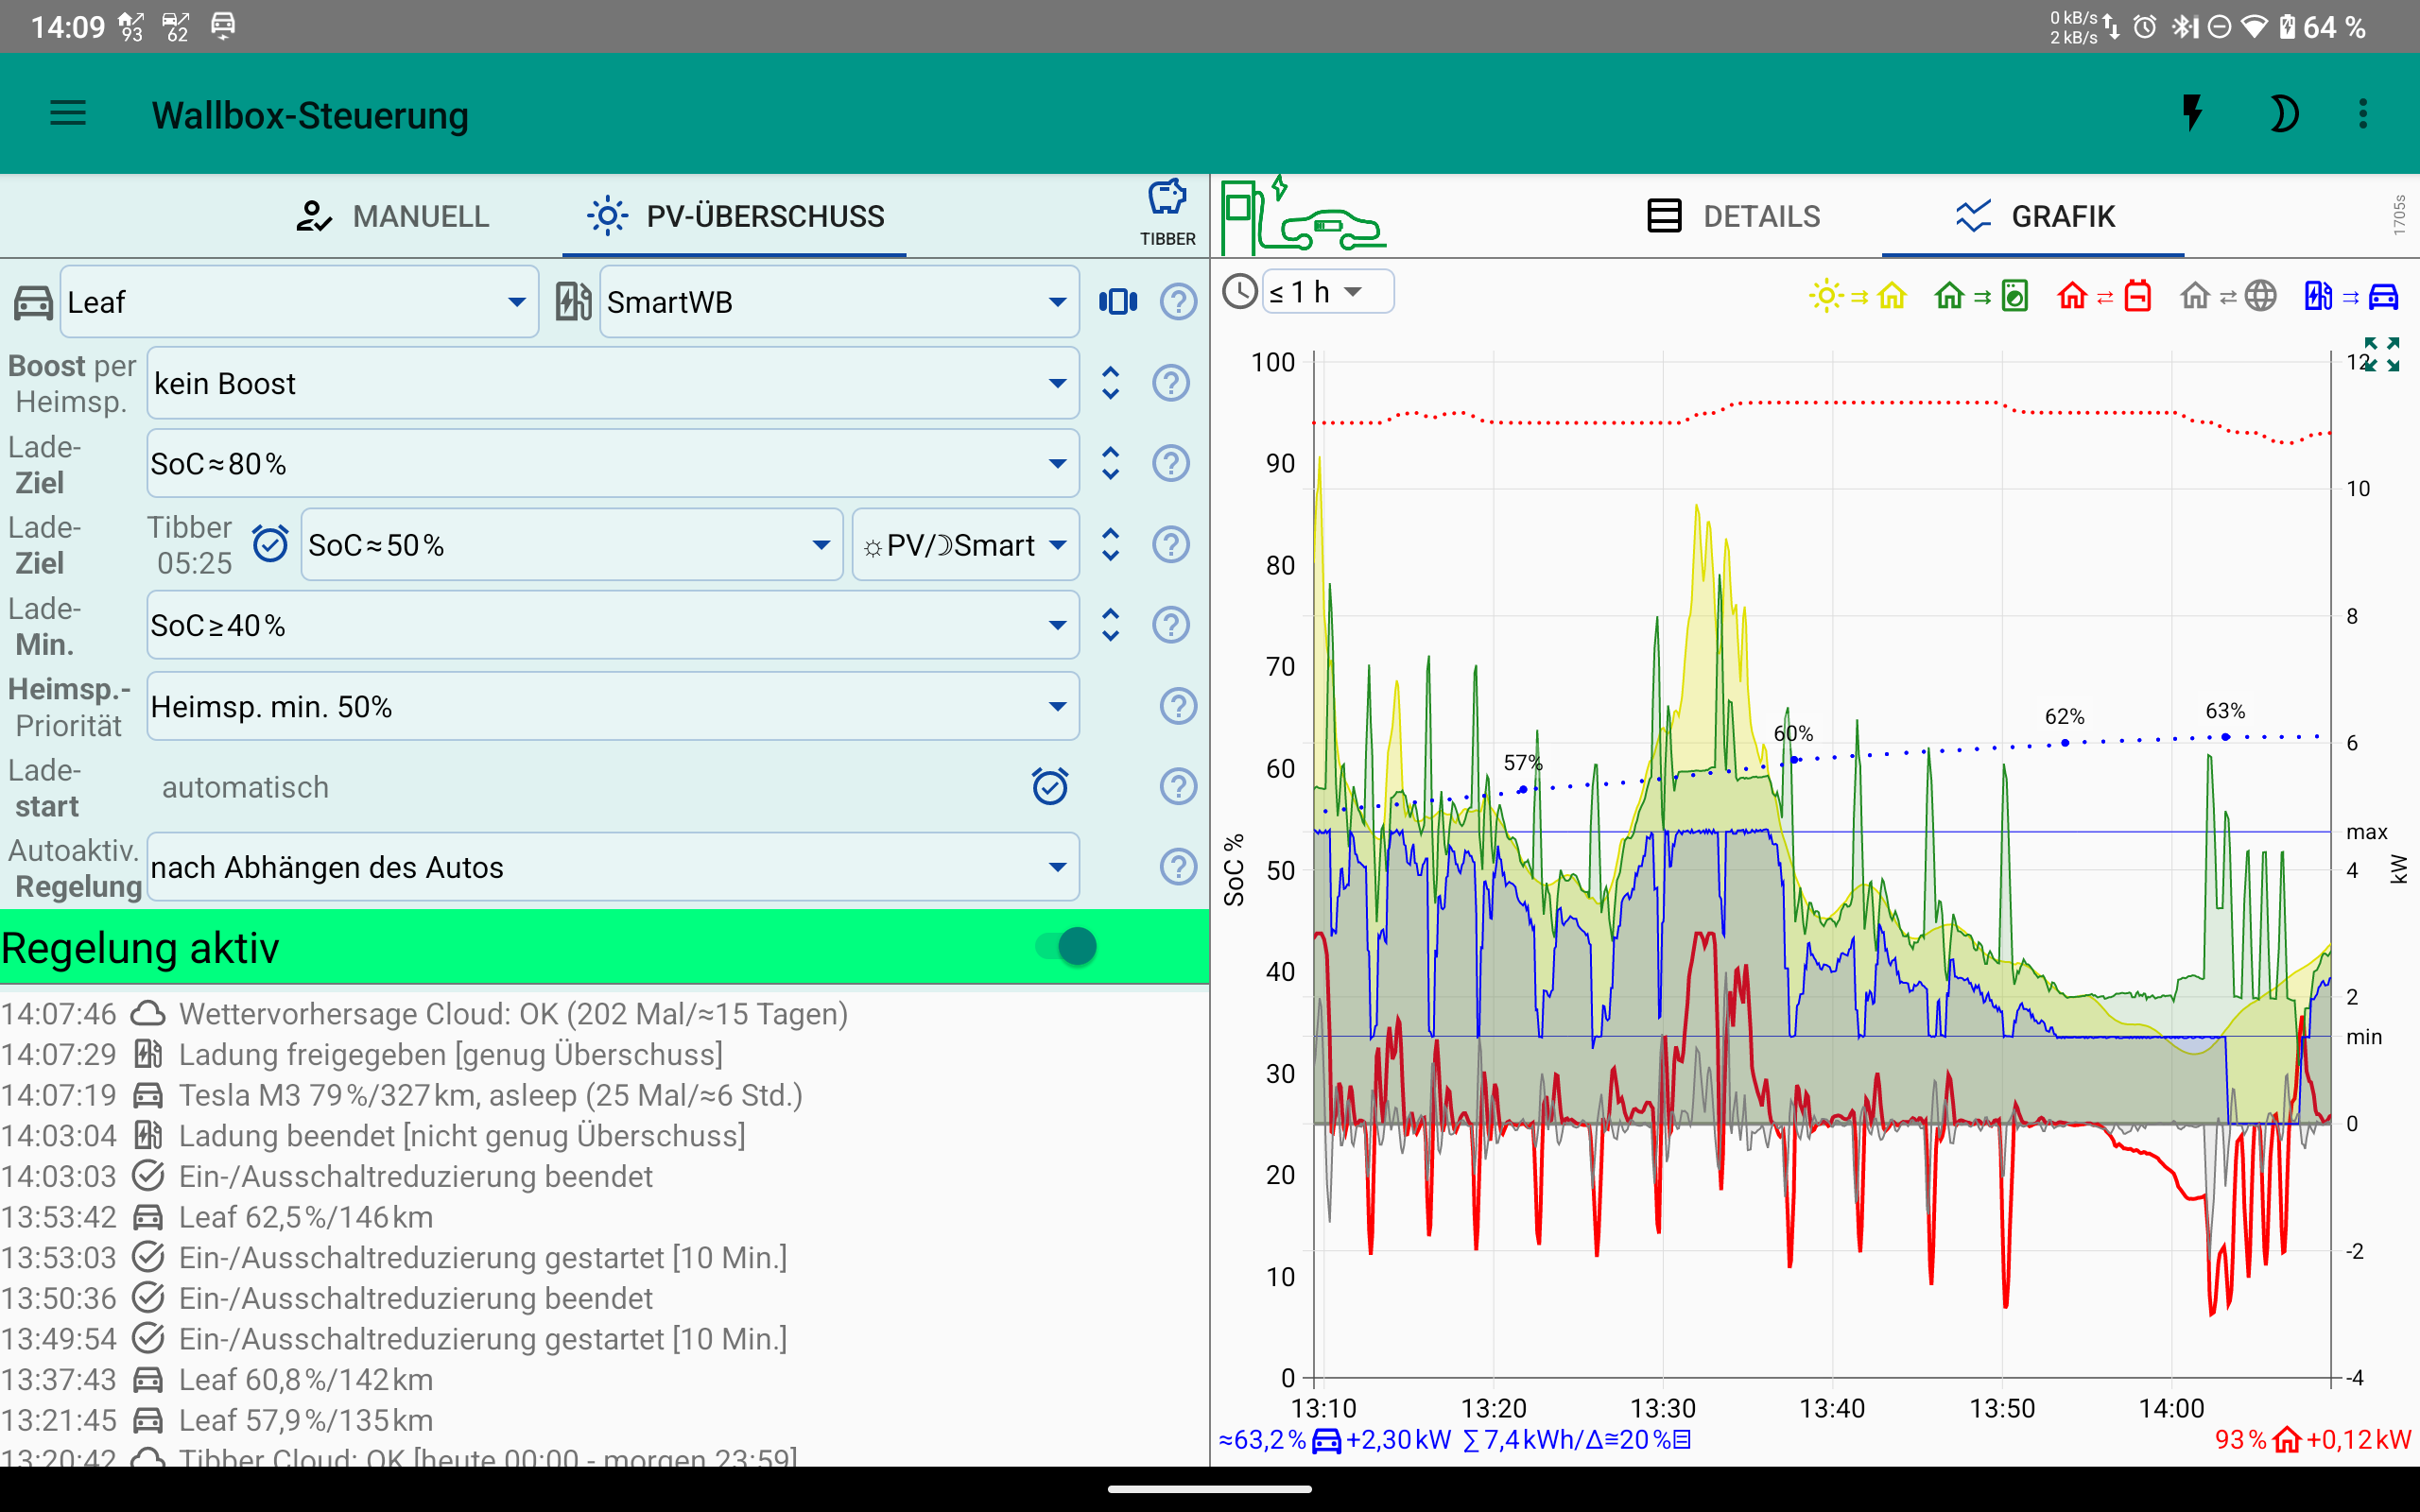Open the three-dot overflow menu
This screenshot has width=2420, height=1512.
pyautogui.click(x=2363, y=113)
